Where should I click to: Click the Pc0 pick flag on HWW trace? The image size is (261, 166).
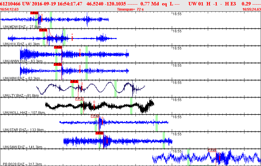[58, 47]
